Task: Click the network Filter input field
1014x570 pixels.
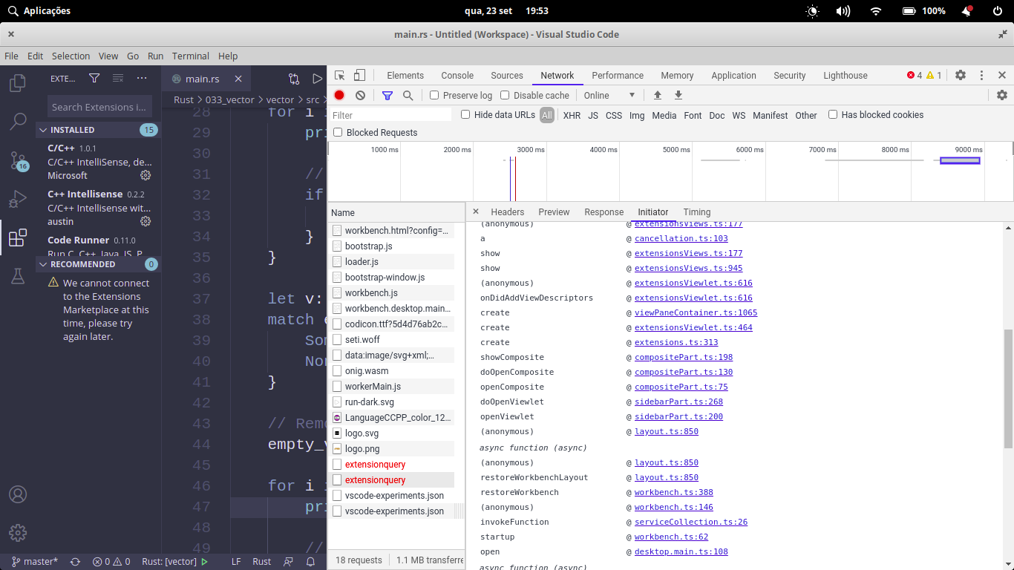Action: (391, 115)
